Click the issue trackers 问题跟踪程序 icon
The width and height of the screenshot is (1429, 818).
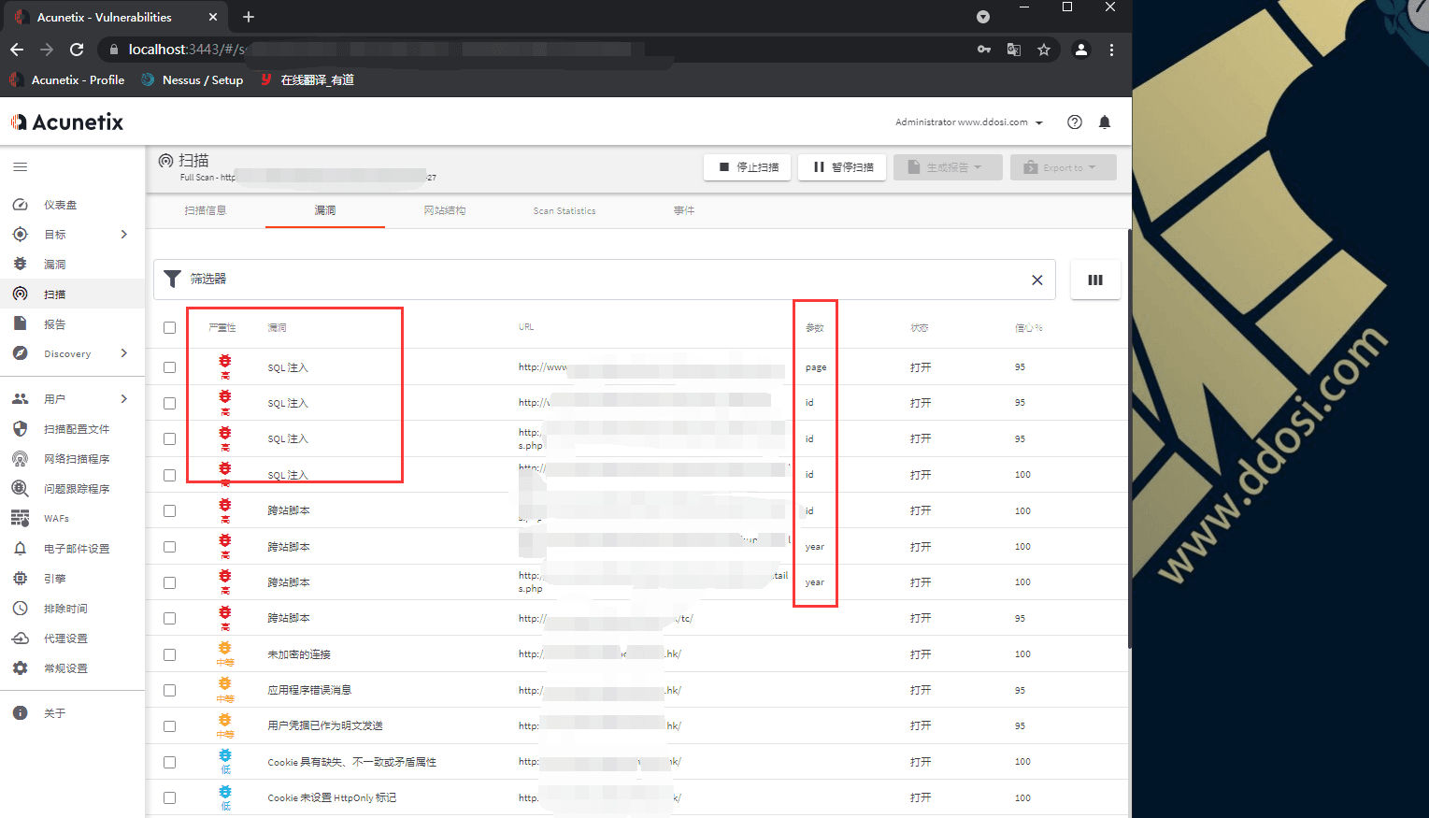tap(20, 489)
